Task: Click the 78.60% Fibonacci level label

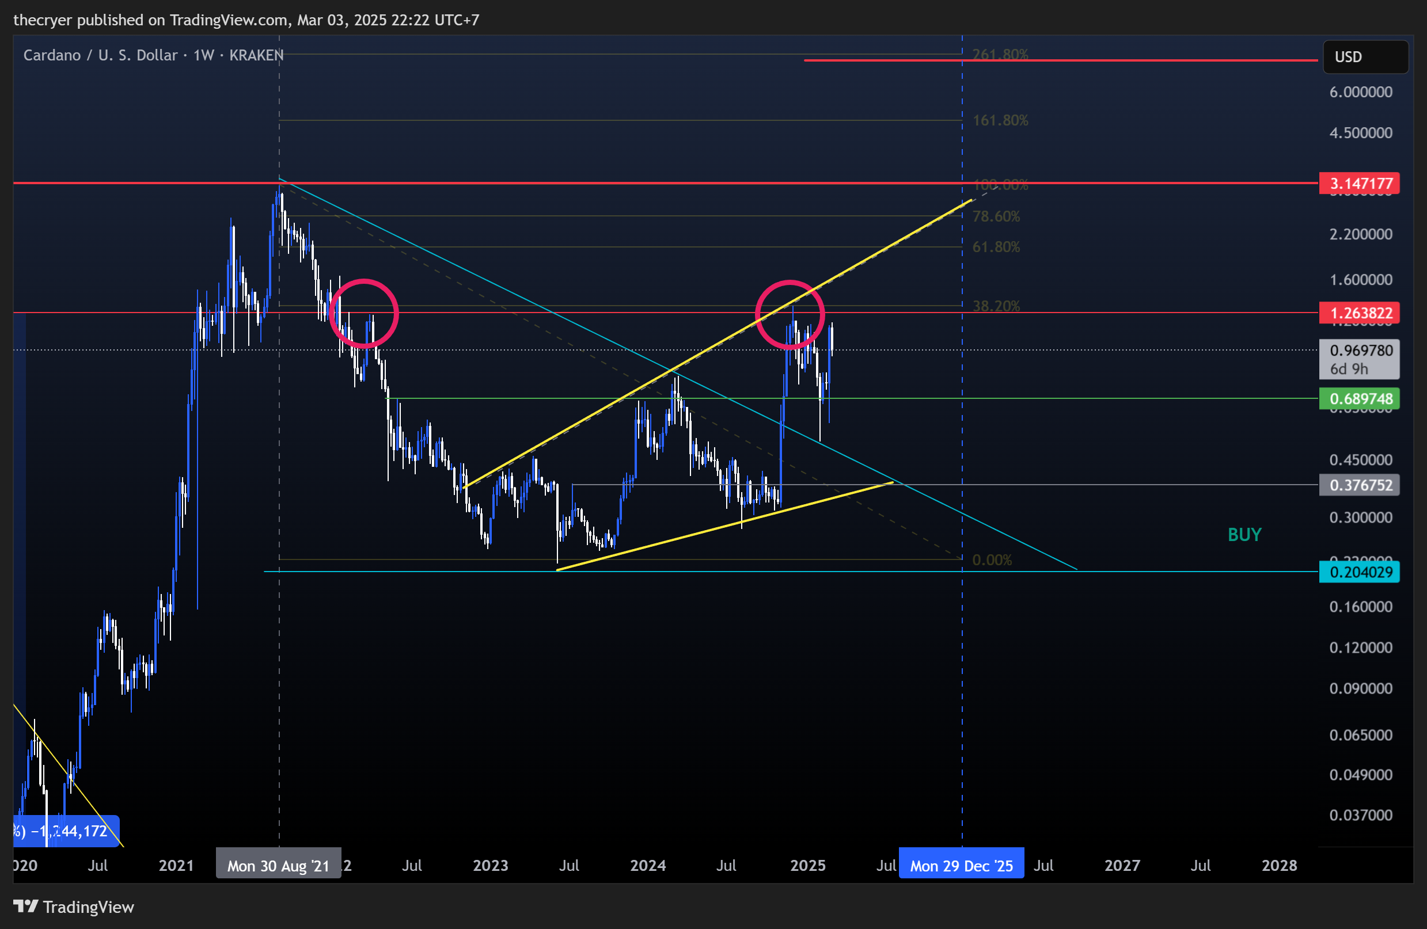Action: coord(996,216)
